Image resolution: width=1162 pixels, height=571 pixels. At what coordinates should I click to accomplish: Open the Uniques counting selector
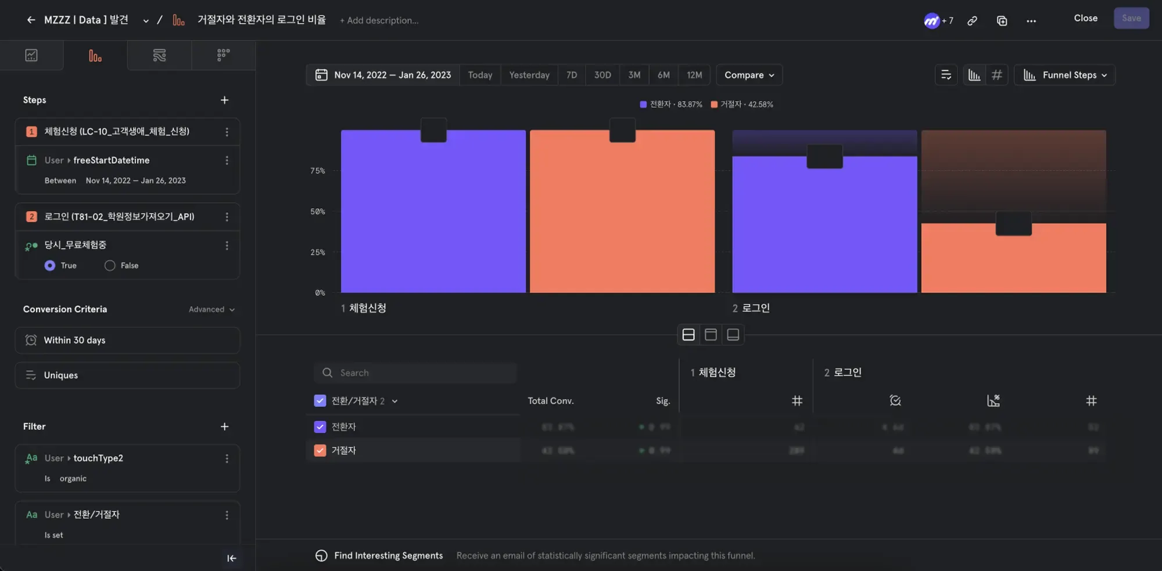click(127, 375)
